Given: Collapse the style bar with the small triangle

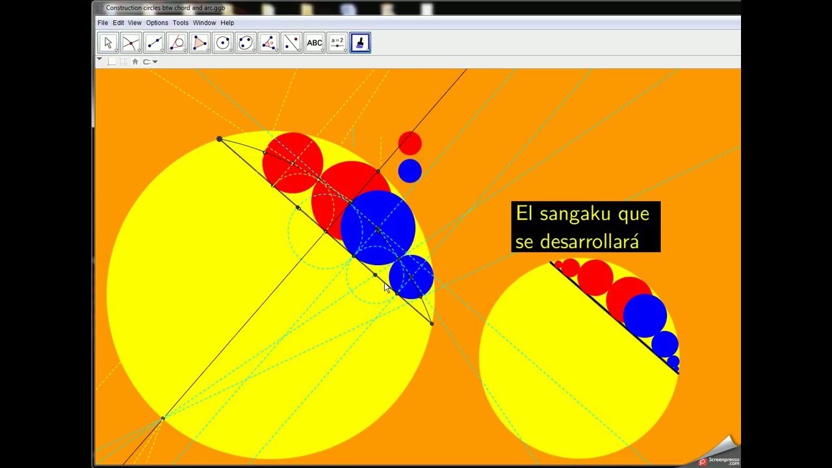Looking at the screenshot, I should click(x=99, y=59).
